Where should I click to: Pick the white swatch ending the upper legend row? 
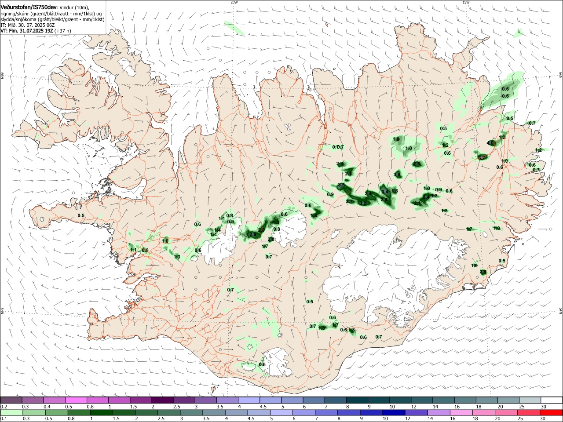tap(552, 400)
